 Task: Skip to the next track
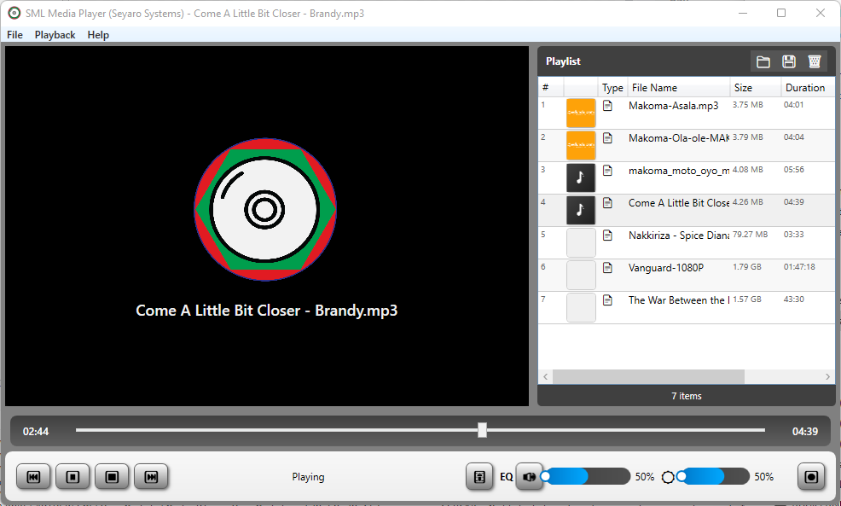point(151,476)
